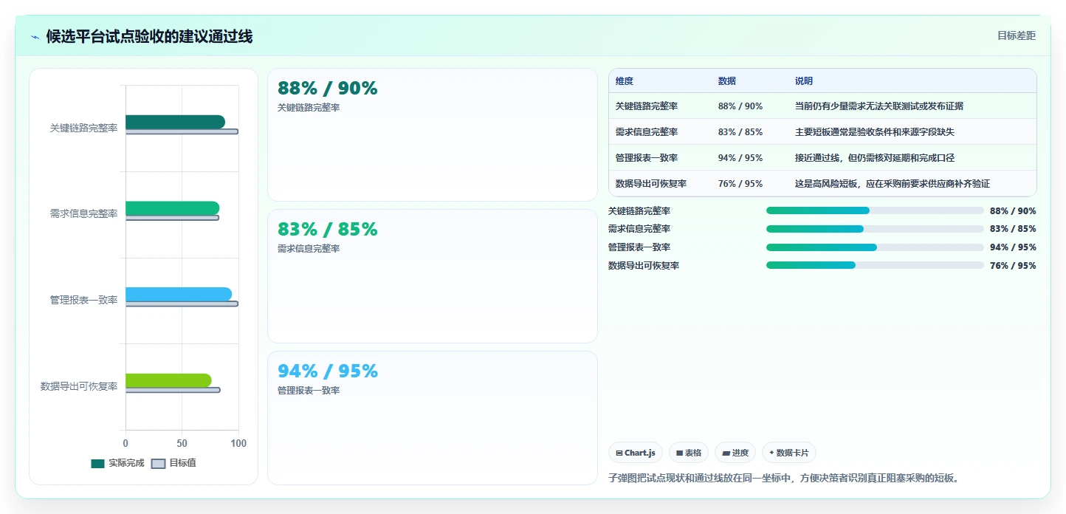Click the 目标差距 label in header
The width and height of the screenshot is (1066, 514).
coord(1017,35)
